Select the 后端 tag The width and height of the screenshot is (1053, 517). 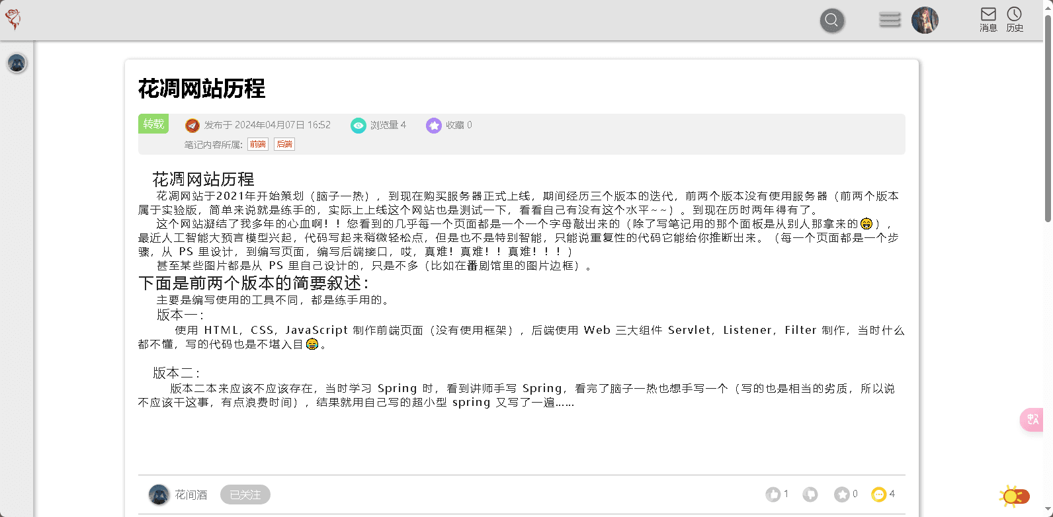click(x=284, y=144)
